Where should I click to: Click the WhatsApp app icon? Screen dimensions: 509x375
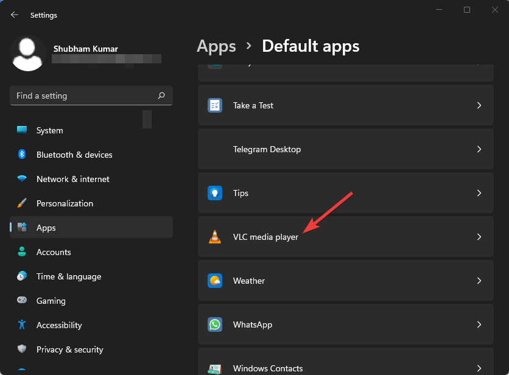click(215, 324)
